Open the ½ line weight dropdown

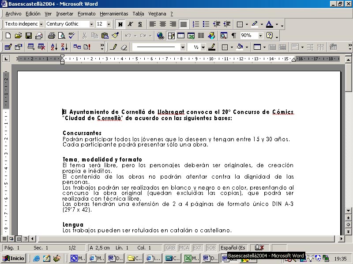pos(203,47)
